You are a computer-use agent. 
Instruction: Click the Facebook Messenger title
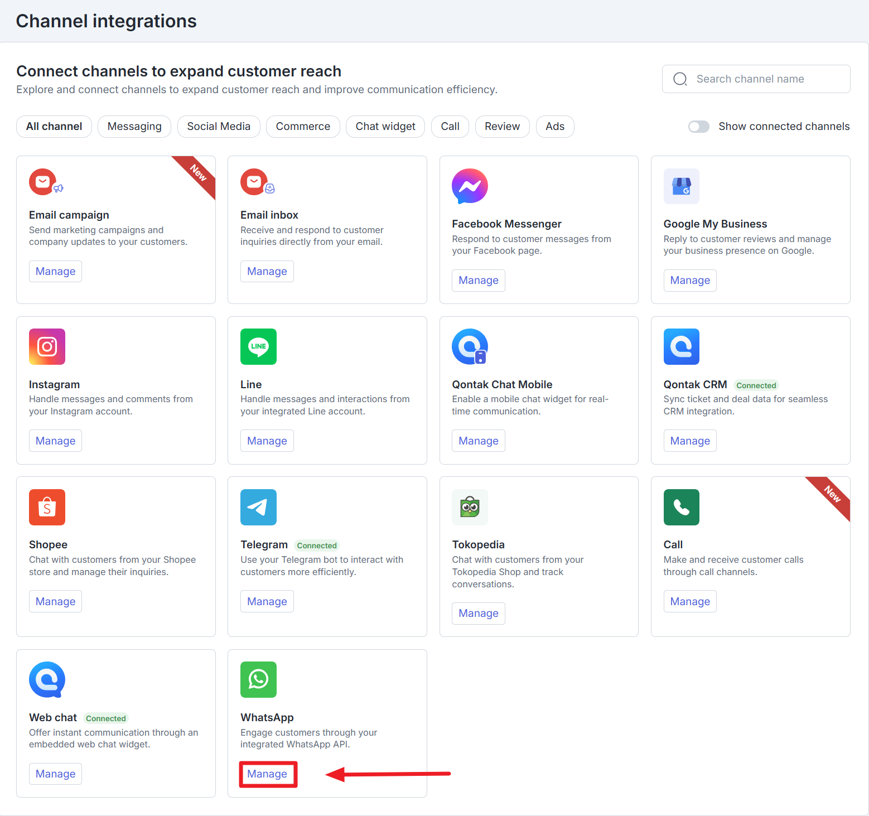click(x=506, y=224)
